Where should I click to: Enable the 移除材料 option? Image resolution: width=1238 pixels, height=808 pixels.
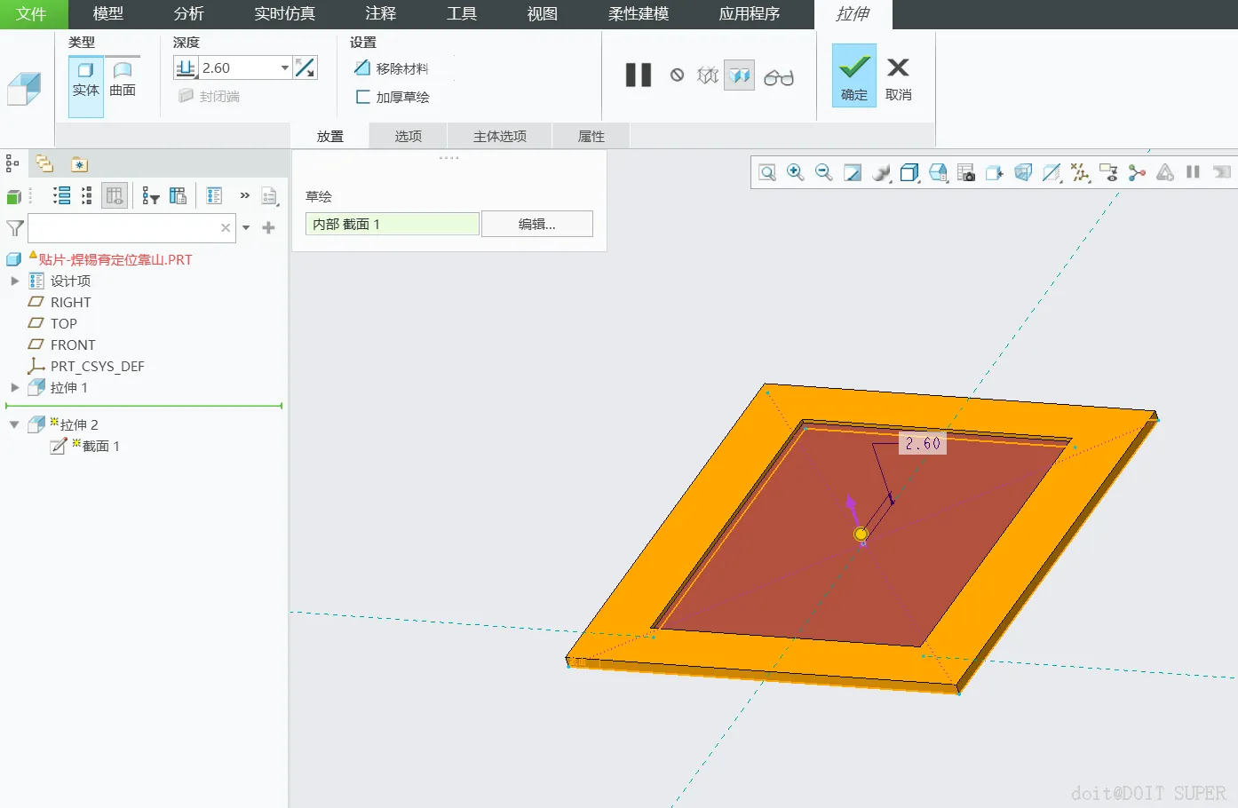392,68
